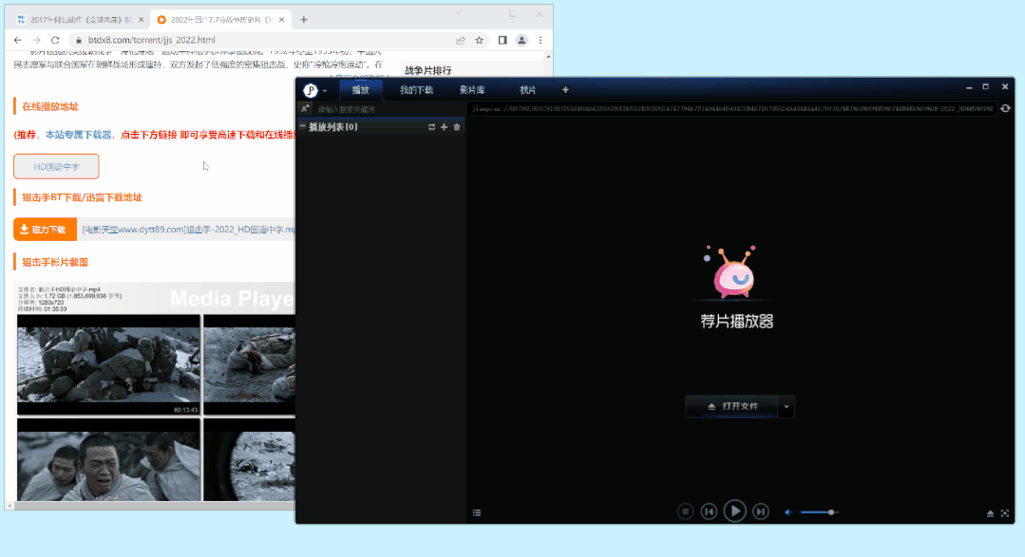This screenshot has width=1025, height=557.
Task: Open the 找片 tab
Action: coord(527,90)
